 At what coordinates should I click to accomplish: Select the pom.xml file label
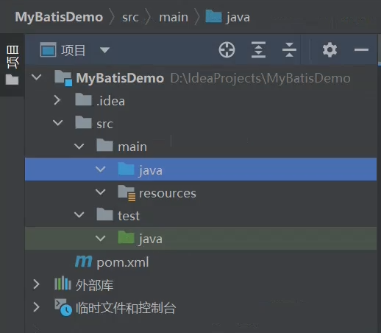click(x=123, y=262)
